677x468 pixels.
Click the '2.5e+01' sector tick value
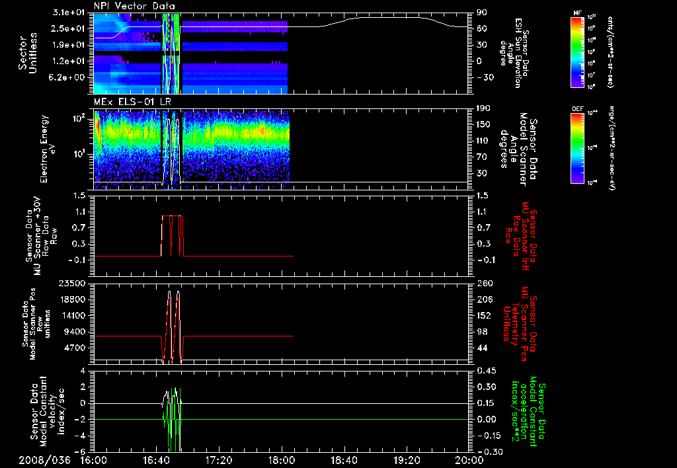point(69,28)
